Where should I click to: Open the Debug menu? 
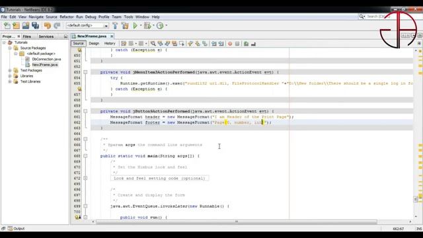pyautogui.click(x=91, y=17)
